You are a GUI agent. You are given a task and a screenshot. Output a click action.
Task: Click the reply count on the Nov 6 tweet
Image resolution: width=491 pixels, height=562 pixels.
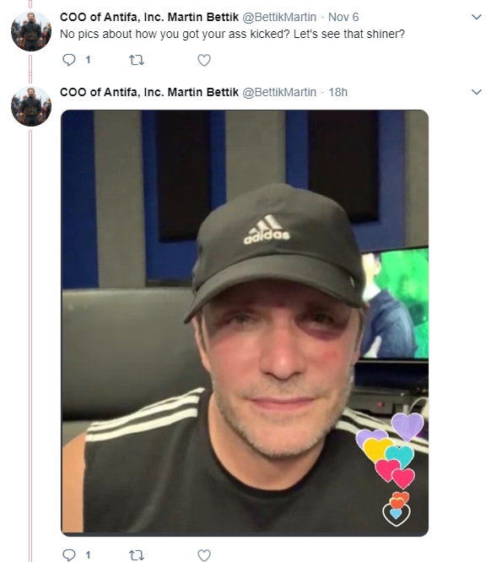coord(88,60)
